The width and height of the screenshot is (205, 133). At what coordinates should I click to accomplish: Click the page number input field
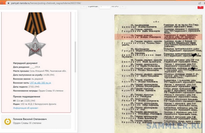(x=105, y=7)
